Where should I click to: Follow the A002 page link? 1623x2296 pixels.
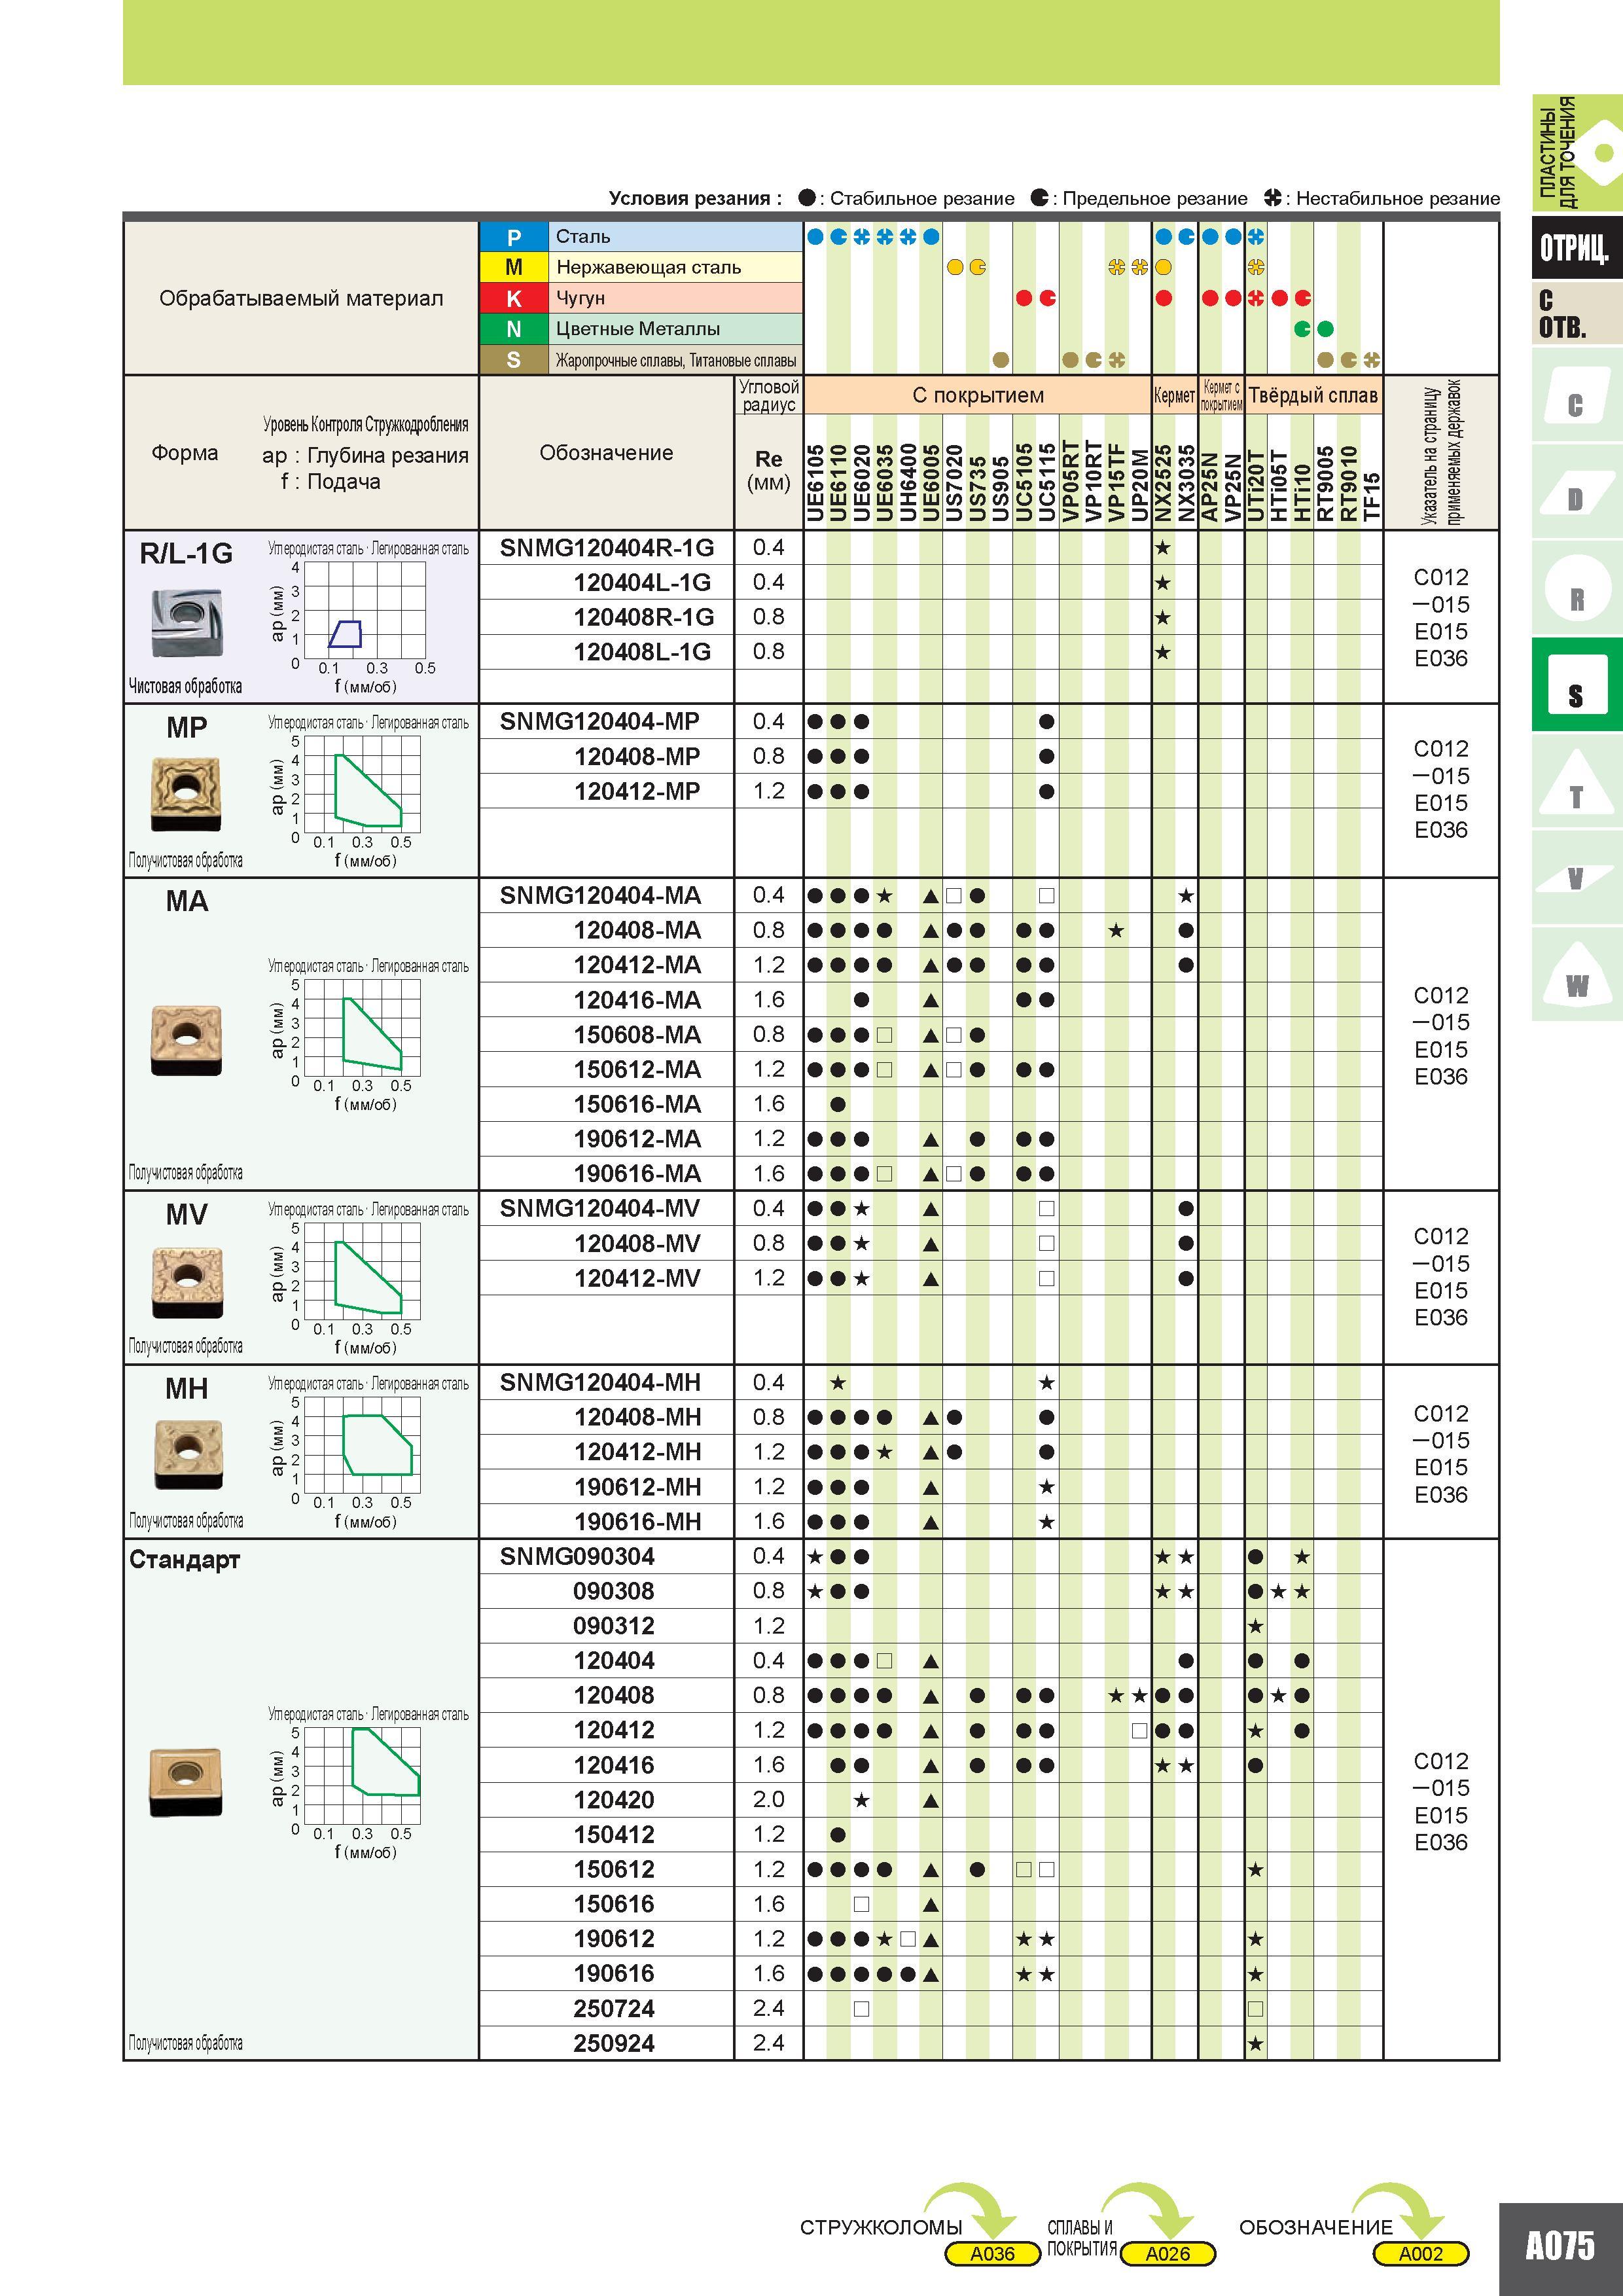coord(1420,2253)
